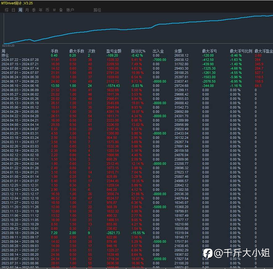273x269 pixels.
Task: Click the 手数 column header
Action: (54, 51)
